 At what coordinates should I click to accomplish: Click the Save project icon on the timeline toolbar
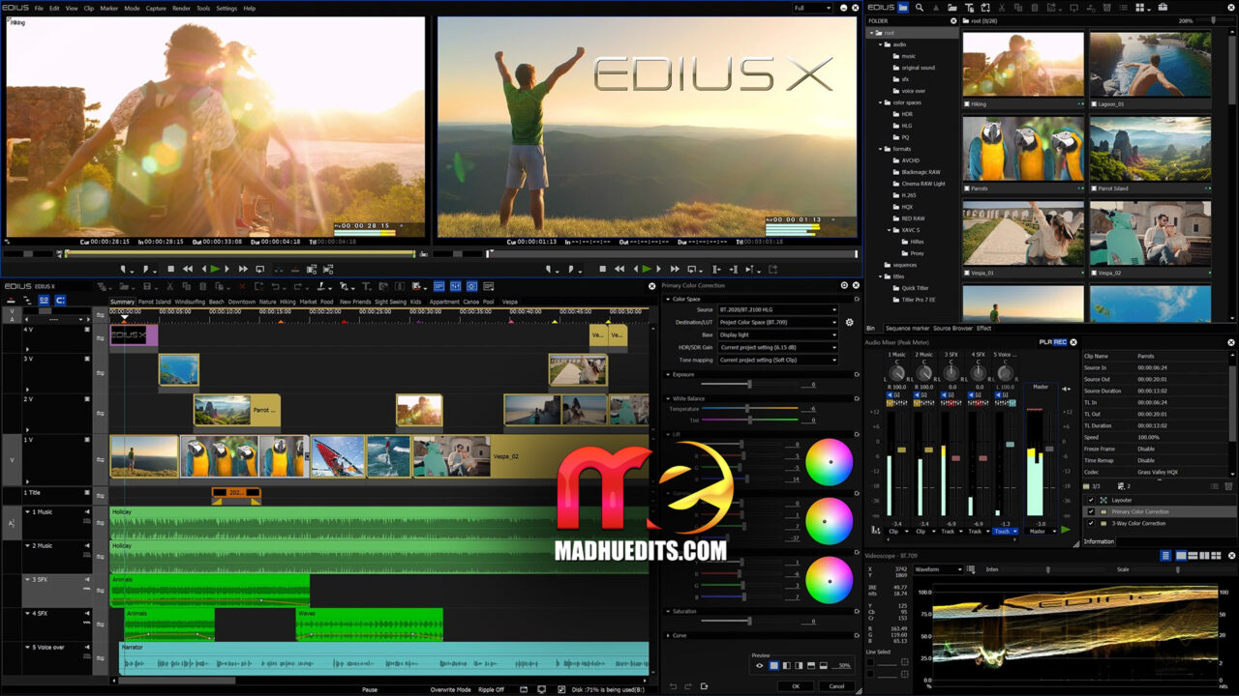146,286
